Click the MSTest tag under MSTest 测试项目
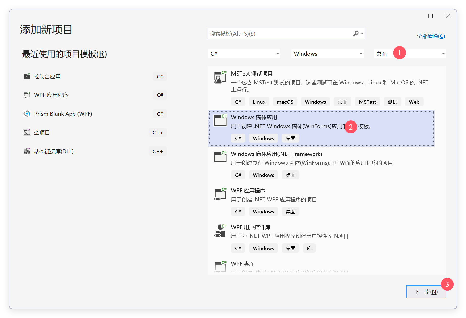This screenshot has width=466, height=318. coord(368,102)
